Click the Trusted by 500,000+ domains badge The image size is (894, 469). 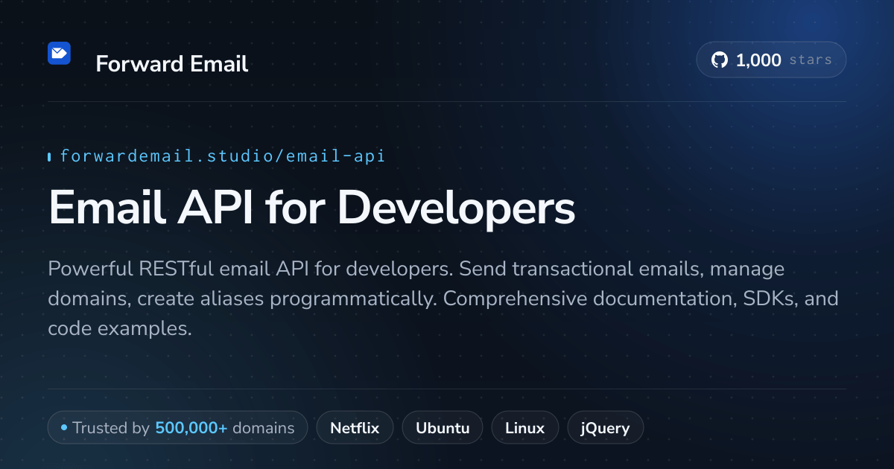177,428
